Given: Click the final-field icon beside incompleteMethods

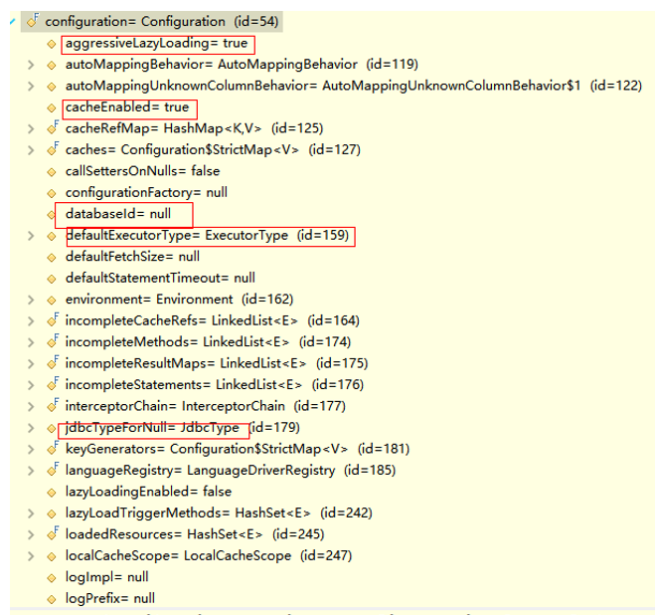Looking at the screenshot, I should 53,341.
